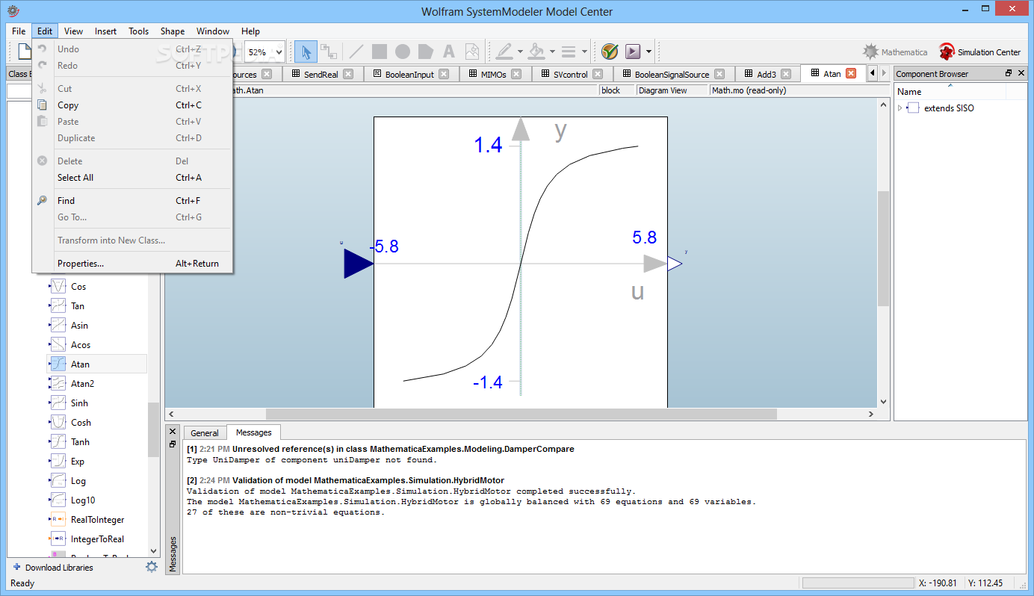
Task: Choose Find from the Edit menu
Action: pyautogui.click(x=132, y=201)
